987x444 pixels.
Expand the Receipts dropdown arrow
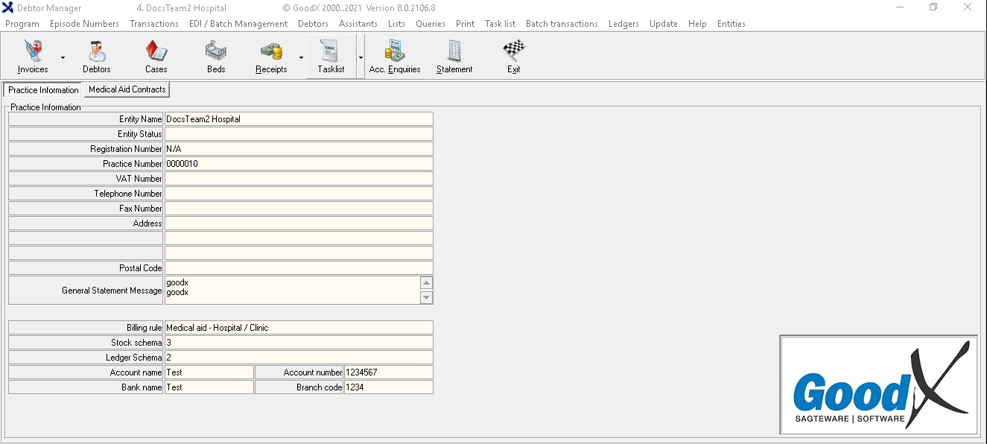(x=301, y=57)
